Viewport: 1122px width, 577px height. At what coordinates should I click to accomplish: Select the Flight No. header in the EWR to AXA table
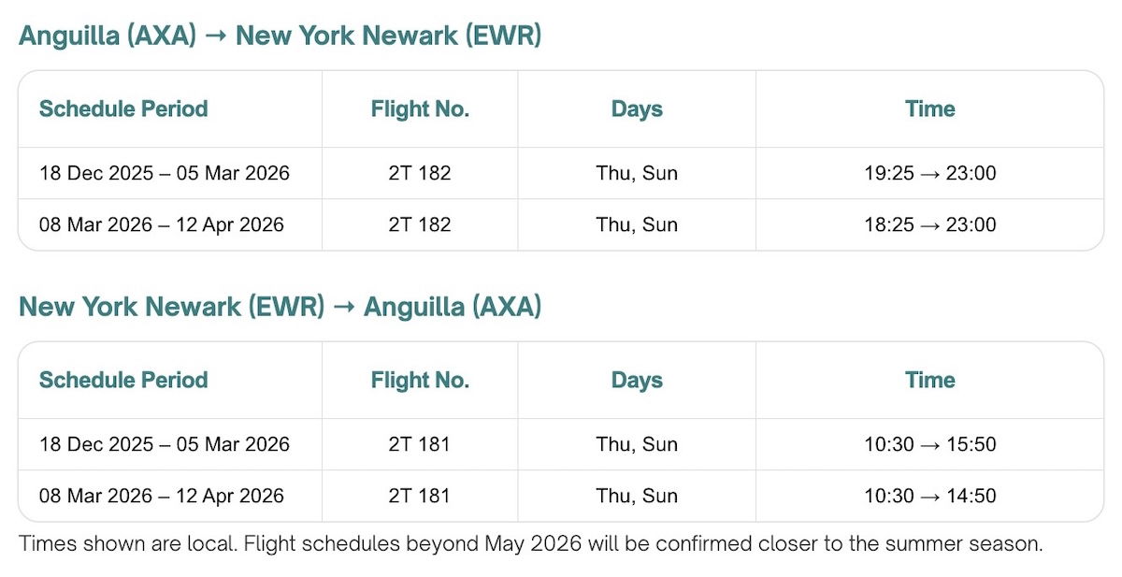420,381
